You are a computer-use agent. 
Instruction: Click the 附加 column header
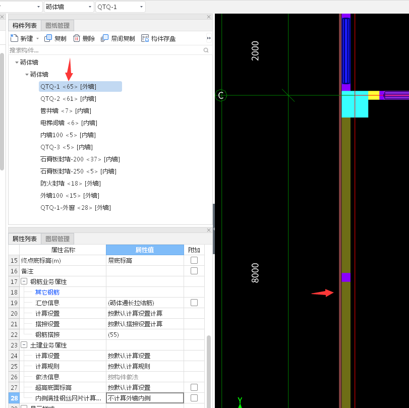[x=194, y=250]
